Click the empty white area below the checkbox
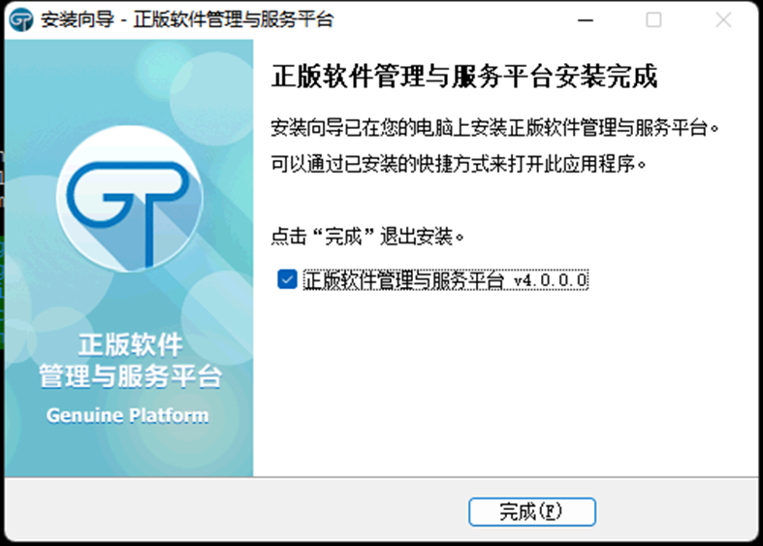The width and height of the screenshot is (763, 546). (504, 388)
